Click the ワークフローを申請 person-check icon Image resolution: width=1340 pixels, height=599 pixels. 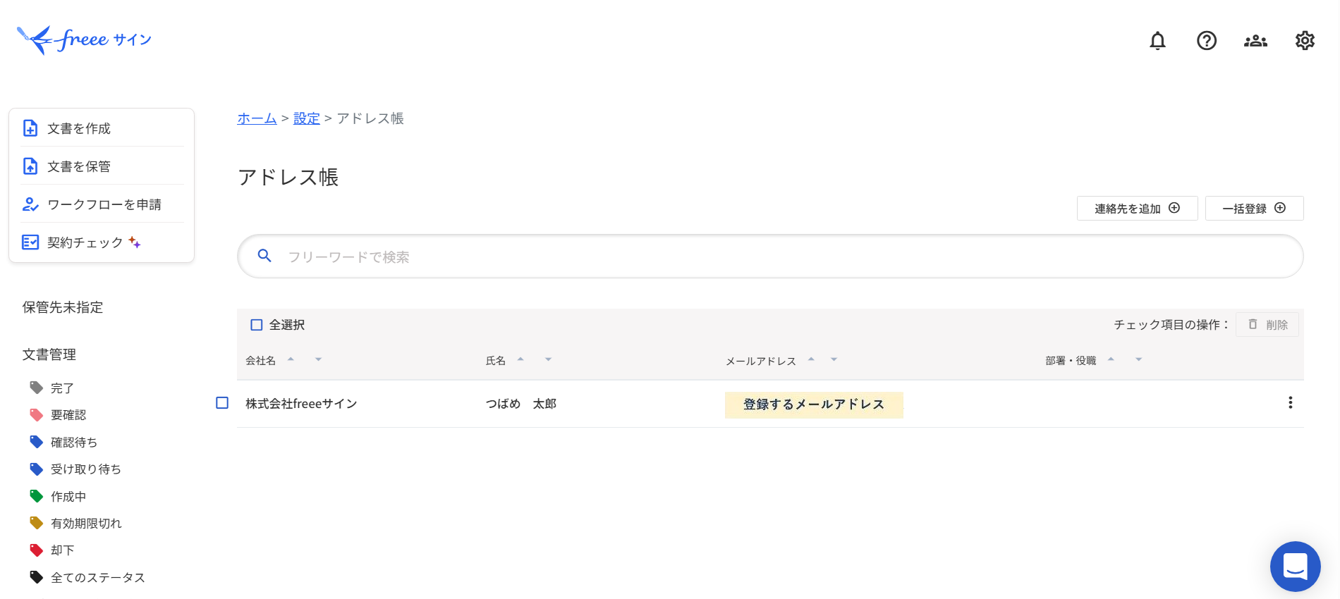tap(30, 204)
